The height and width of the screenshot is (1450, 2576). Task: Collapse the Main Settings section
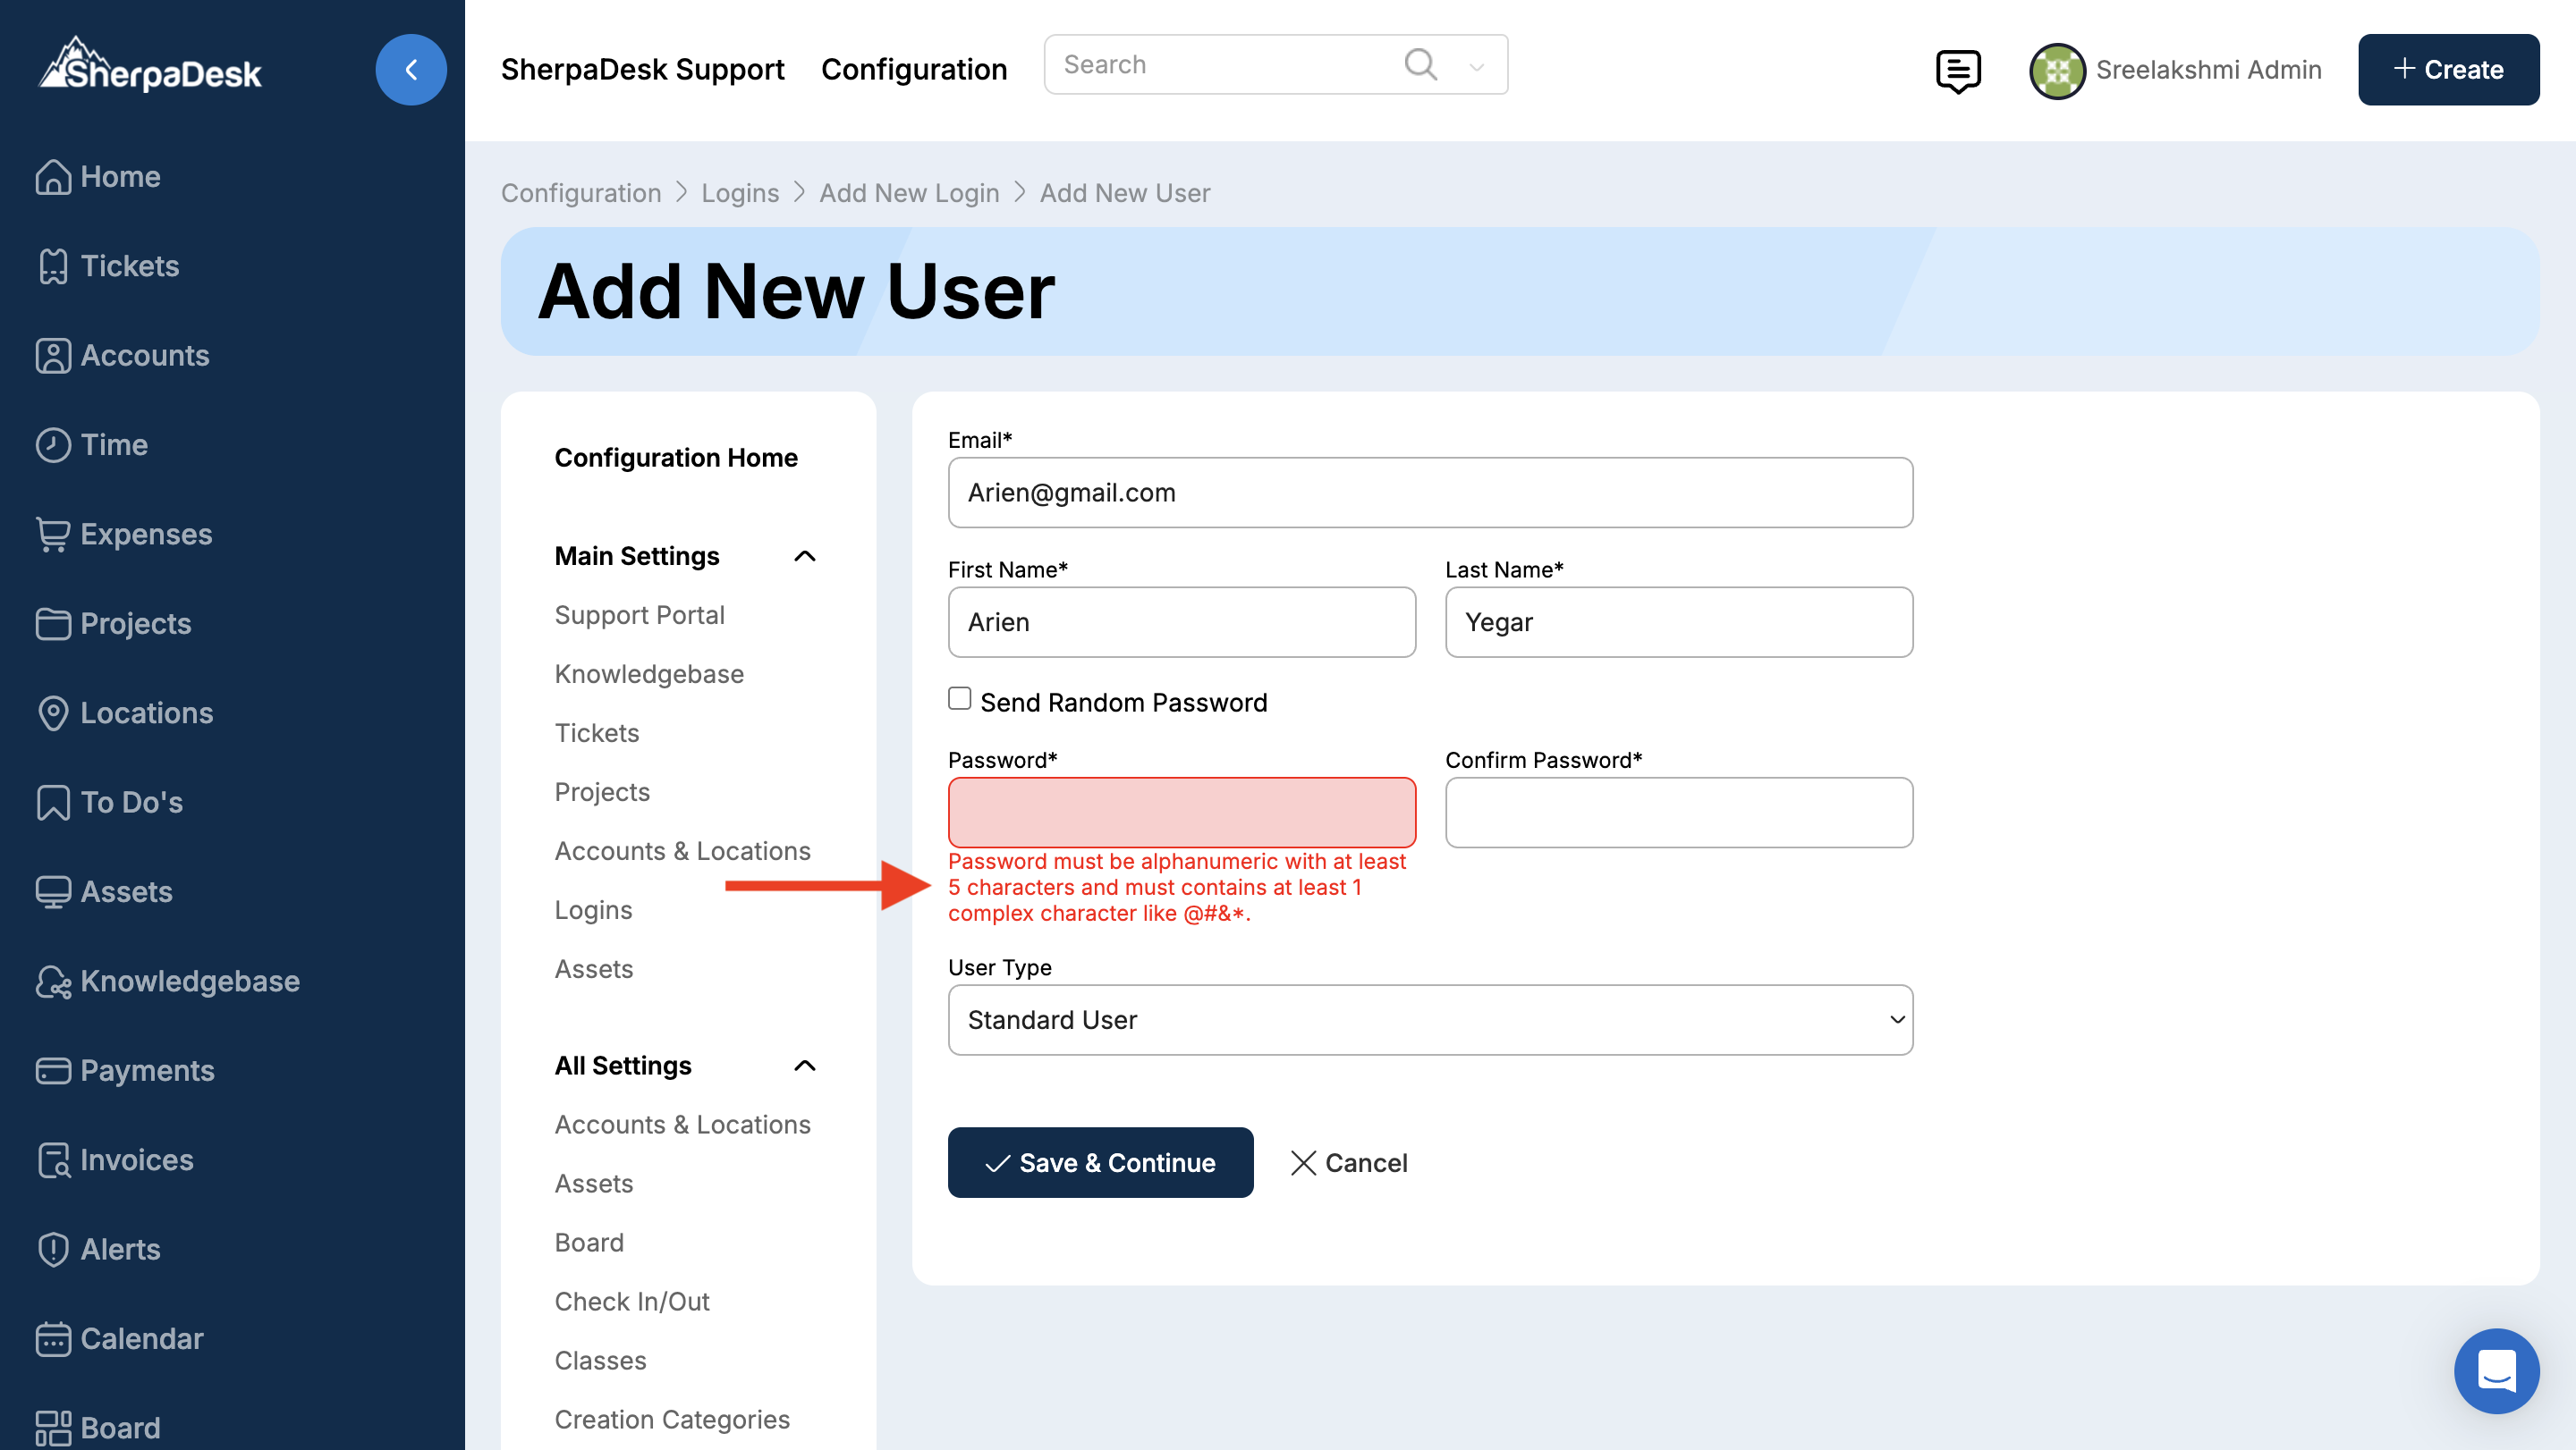pos(805,556)
